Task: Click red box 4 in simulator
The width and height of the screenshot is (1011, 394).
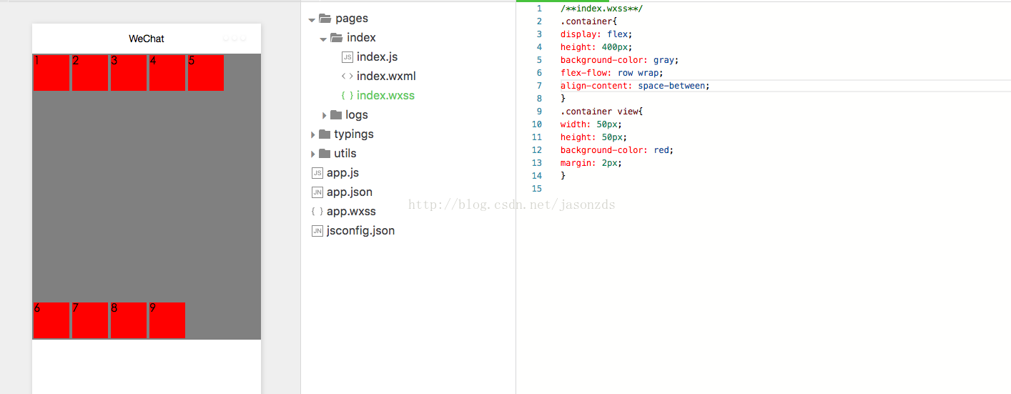Action: pos(167,73)
